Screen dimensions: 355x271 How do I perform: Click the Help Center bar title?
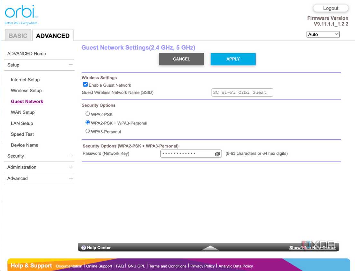pos(99,248)
